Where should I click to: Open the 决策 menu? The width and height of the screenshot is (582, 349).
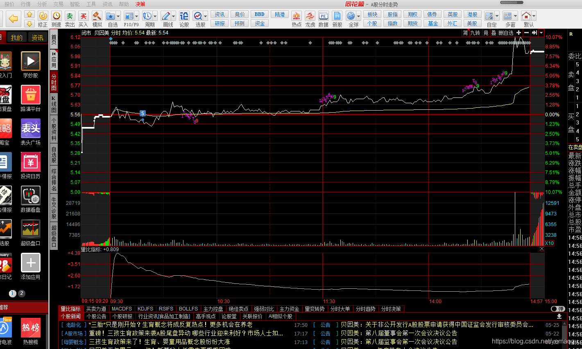pos(140,4)
